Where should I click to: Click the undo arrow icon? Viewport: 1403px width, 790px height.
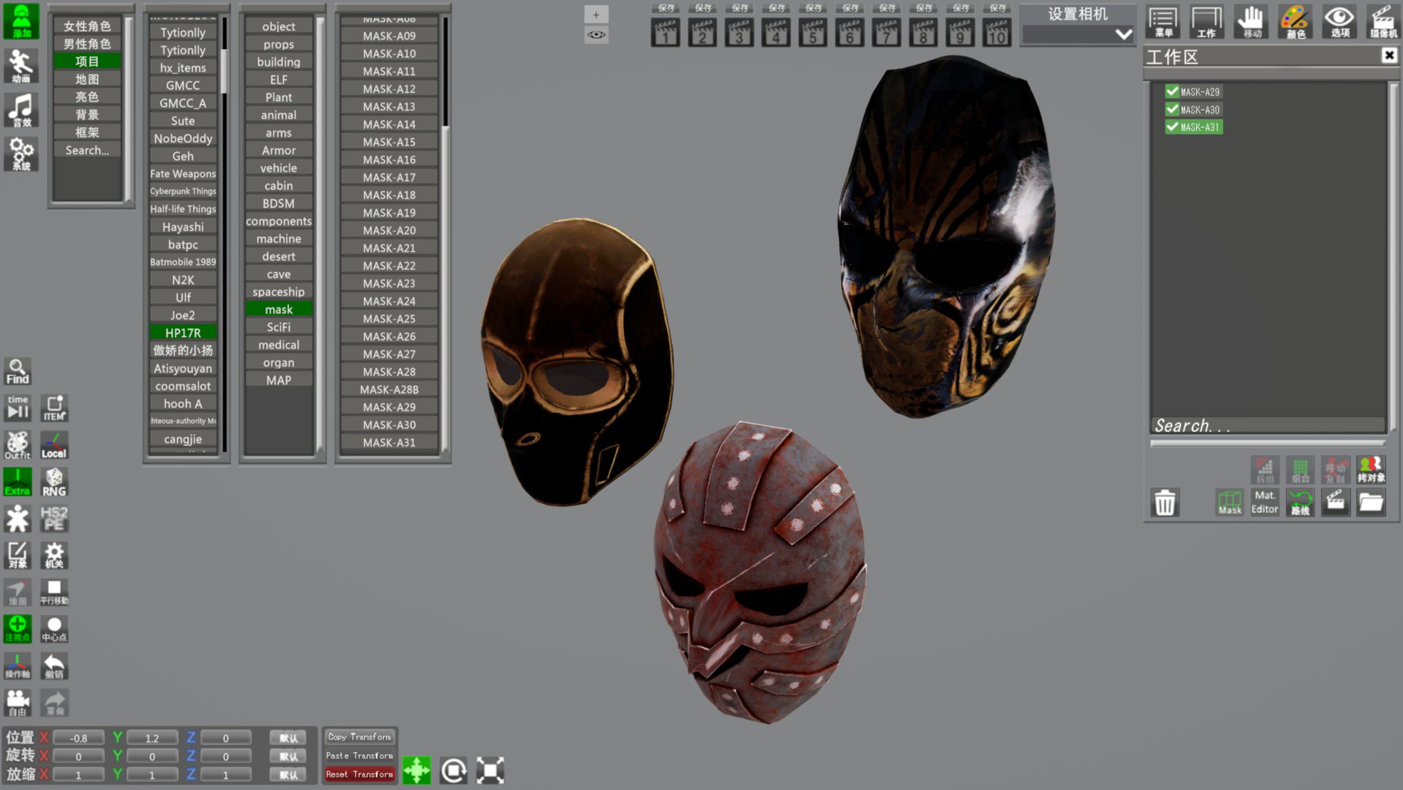(x=54, y=666)
